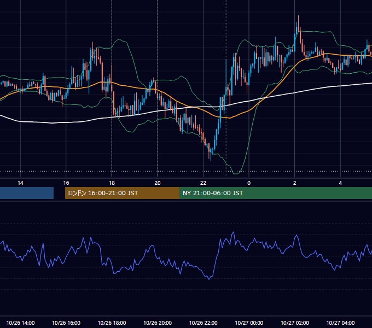
Task: Click the 10/27 04:00 date label
Action: click(x=340, y=323)
